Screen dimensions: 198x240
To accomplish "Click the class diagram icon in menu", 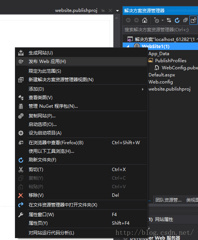I will 21,98.
